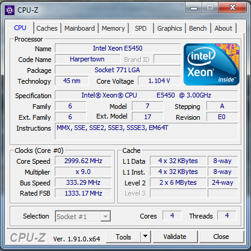
Task: Switch to the Caches tab
Action: click(x=47, y=28)
